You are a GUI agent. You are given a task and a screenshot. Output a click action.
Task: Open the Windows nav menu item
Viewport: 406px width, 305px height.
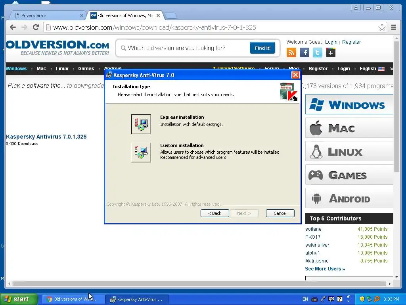(x=16, y=69)
